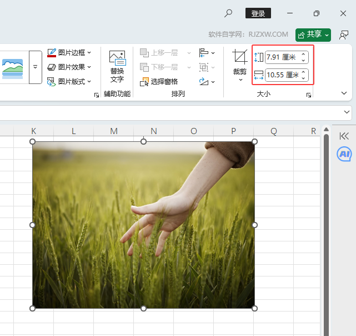Click the vertical scrollbar up arrow
The image size is (356, 336).
(x=326, y=130)
